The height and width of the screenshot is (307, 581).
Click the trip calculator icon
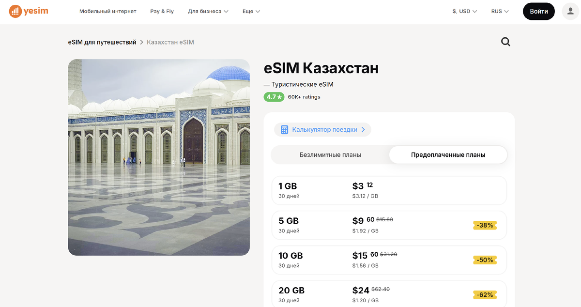pos(284,130)
